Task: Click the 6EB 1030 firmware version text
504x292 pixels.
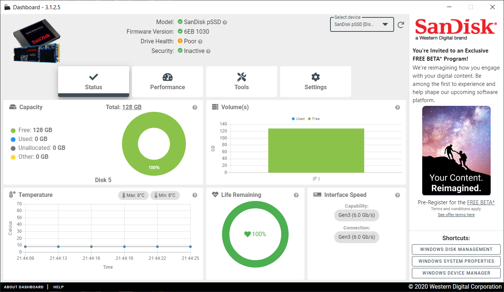Action: click(196, 32)
